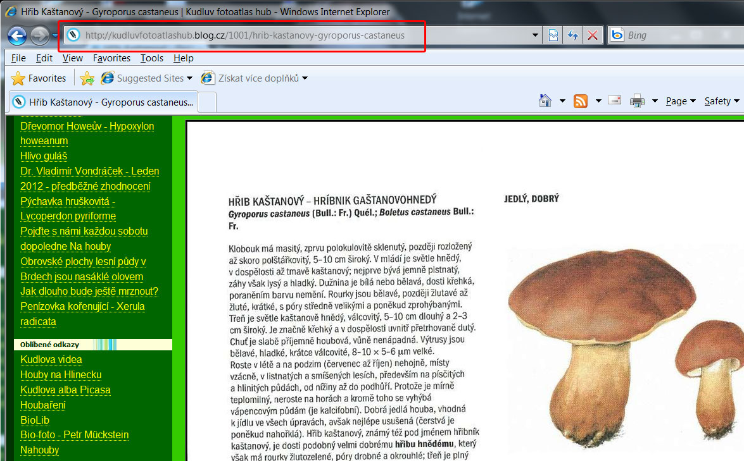
Task: Click the Compatibility View icon
Action: click(x=553, y=35)
